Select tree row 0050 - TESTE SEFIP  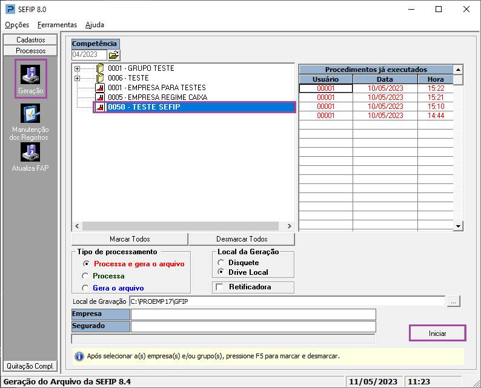point(201,107)
